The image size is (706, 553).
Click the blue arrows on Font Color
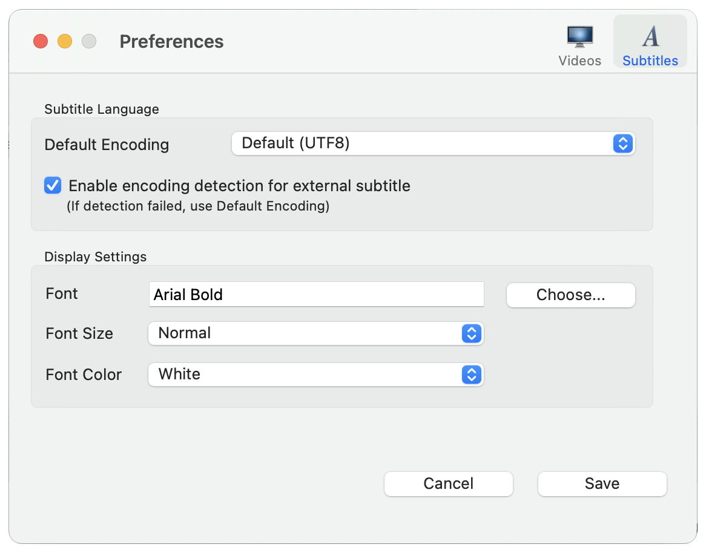(470, 375)
